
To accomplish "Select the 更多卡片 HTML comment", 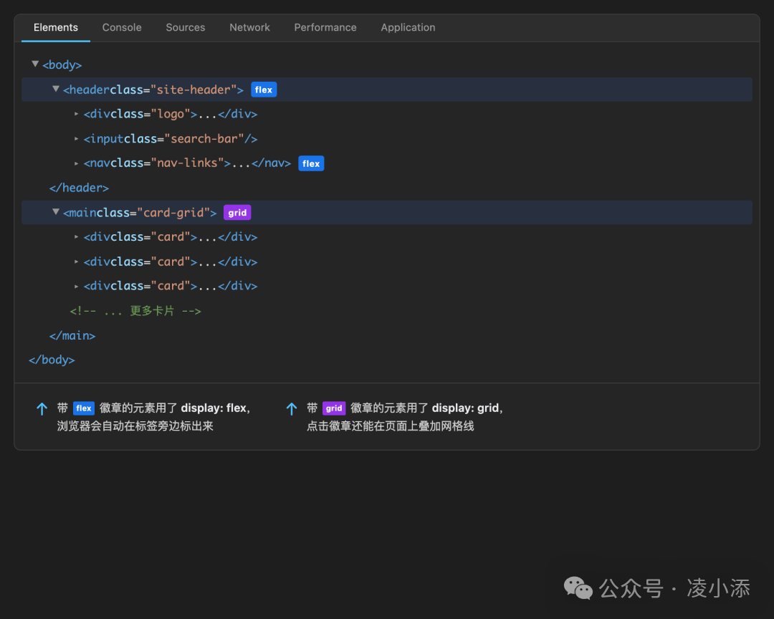I will (x=135, y=311).
